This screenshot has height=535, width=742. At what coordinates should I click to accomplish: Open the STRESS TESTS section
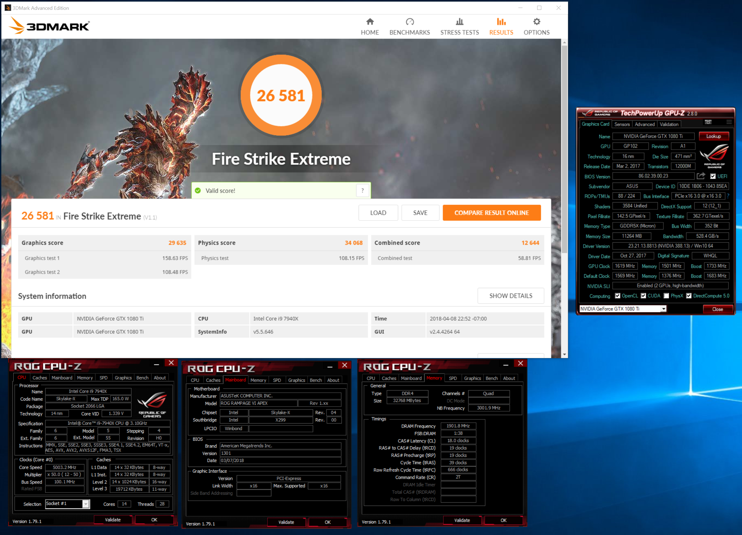[x=459, y=27]
